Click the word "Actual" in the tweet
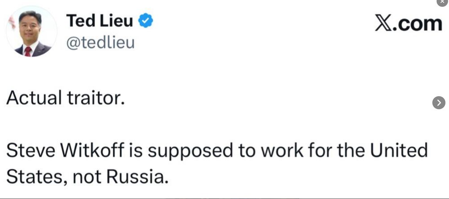 pyautogui.click(x=33, y=97)
